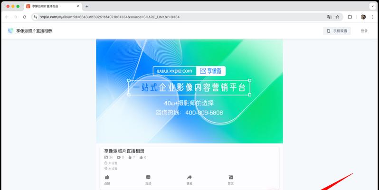Click the 点赞 thumbs-up action icon

pyautogui.click(x=107, y=177)
